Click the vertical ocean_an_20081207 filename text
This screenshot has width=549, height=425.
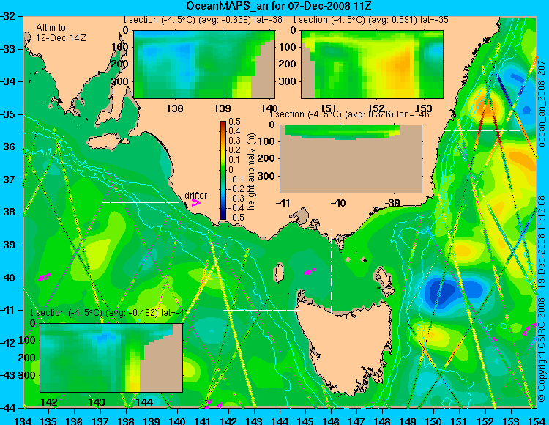pos(542,103)
